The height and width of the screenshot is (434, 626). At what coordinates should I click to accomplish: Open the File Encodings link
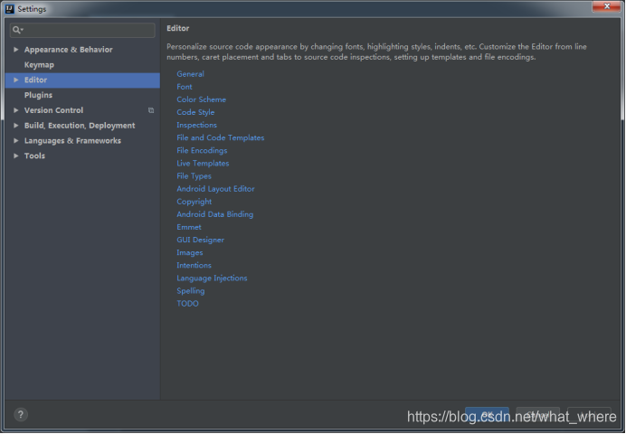(x=202, y=151)
